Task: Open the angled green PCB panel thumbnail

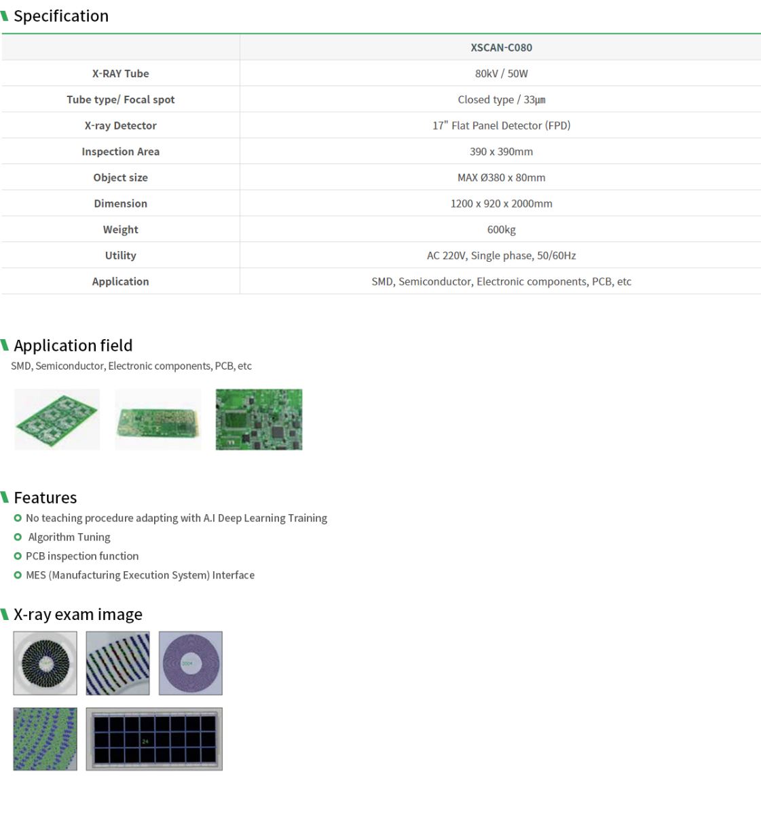Action: click(x=57, y=419)
